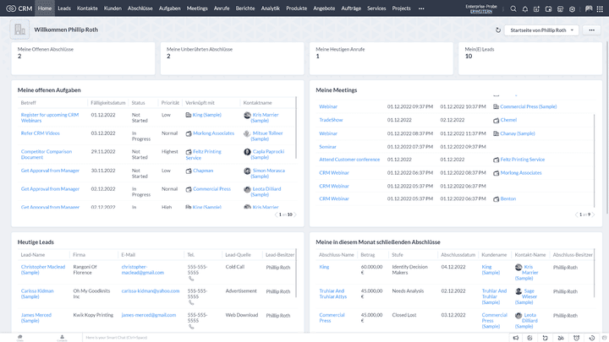Expand more modules with the navbar ellipsis
Image resolution: width=609 pixels, height=342 pixels.
coord(421,8)
